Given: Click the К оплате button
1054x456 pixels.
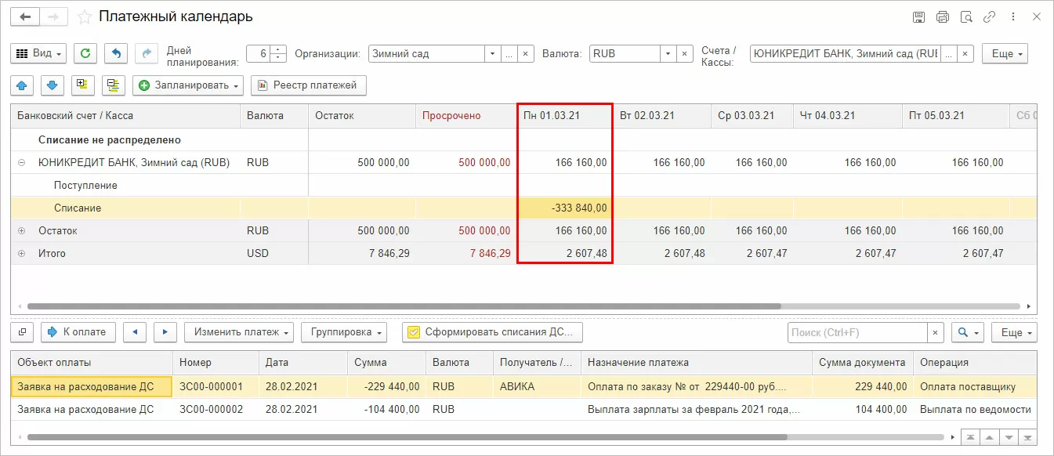Looking at the screenshot, I should [78, 332].
